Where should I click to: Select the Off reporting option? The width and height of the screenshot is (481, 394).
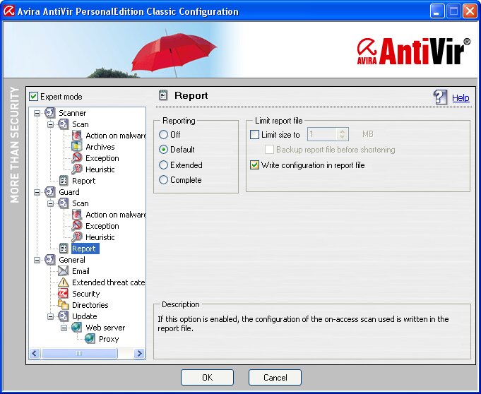point(164,134)
